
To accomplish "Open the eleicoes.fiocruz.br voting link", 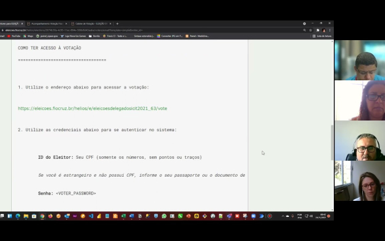I will (x=93, y=109).
